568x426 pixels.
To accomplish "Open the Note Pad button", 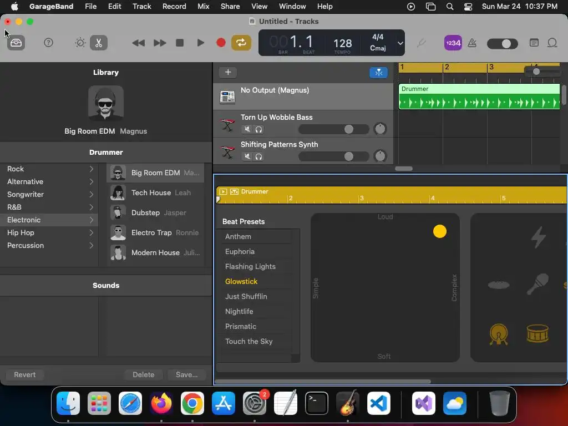I will pos(534,43).
